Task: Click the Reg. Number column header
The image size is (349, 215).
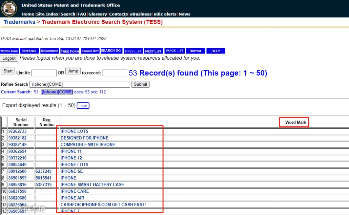Action: click(47, 122)
